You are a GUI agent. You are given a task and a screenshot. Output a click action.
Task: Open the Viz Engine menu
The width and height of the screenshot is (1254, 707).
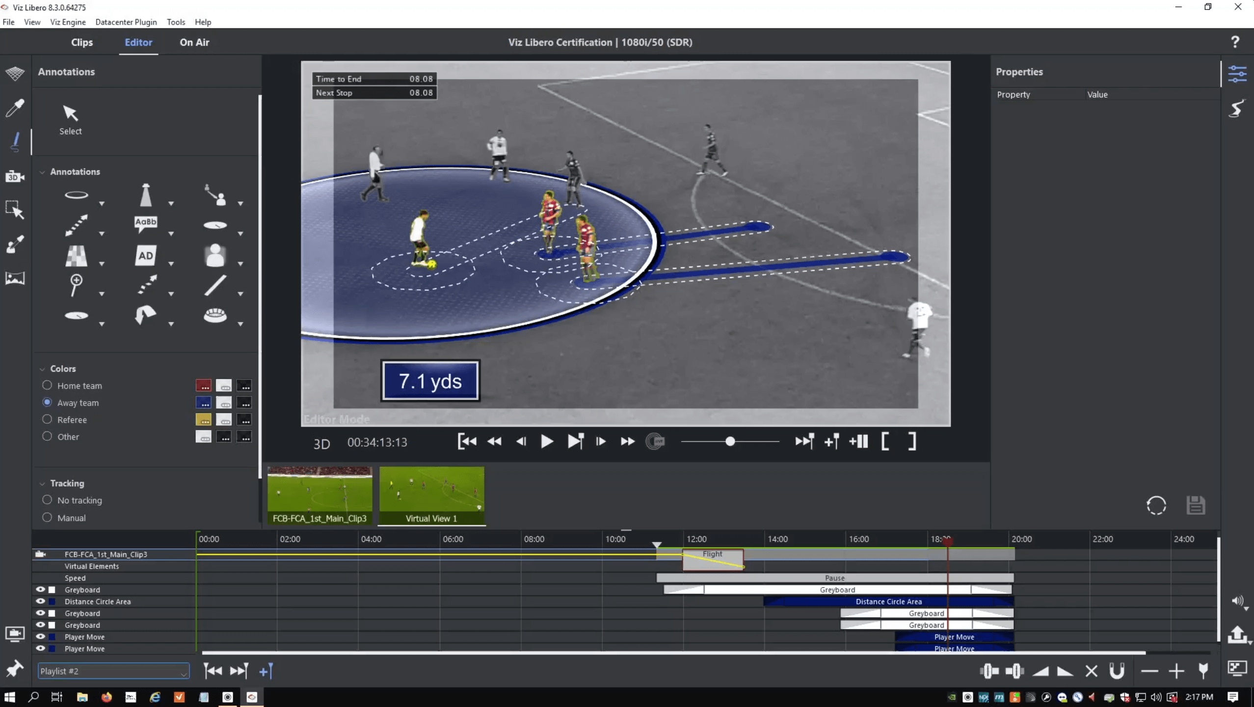[x=68, y=22]
